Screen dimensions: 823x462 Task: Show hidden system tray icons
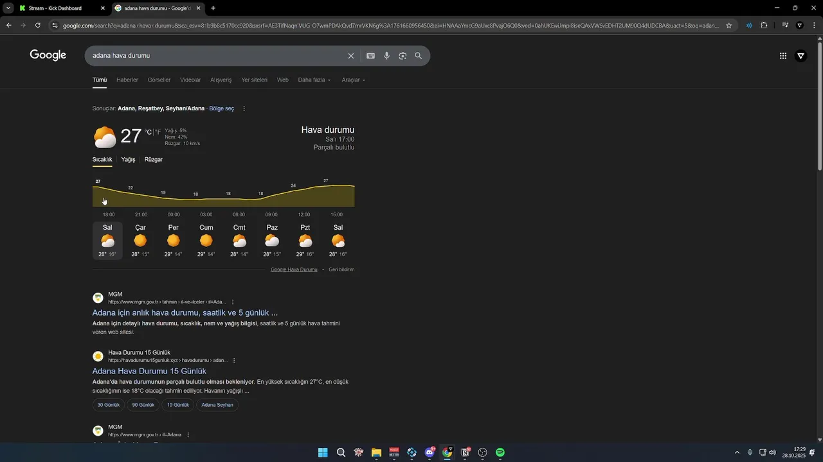[x=737, y=452]
